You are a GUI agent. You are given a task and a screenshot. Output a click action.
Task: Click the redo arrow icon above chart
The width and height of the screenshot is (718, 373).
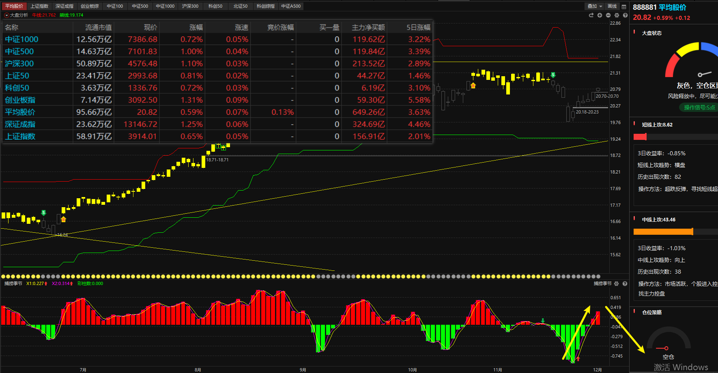pyautogui.click(x=591, y=15)
